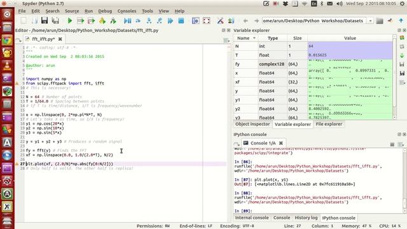
Task: Select the xf variable row
Action: point(313,82)
